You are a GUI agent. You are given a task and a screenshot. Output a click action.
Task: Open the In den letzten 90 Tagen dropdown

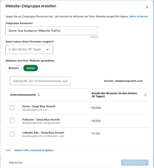(29, 49)
